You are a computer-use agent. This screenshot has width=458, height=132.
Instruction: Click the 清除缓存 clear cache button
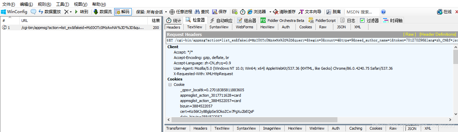[284, 11]
